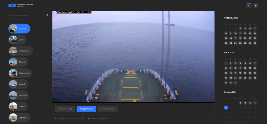Switch to ВИД НАЗАД camera view

86,109
